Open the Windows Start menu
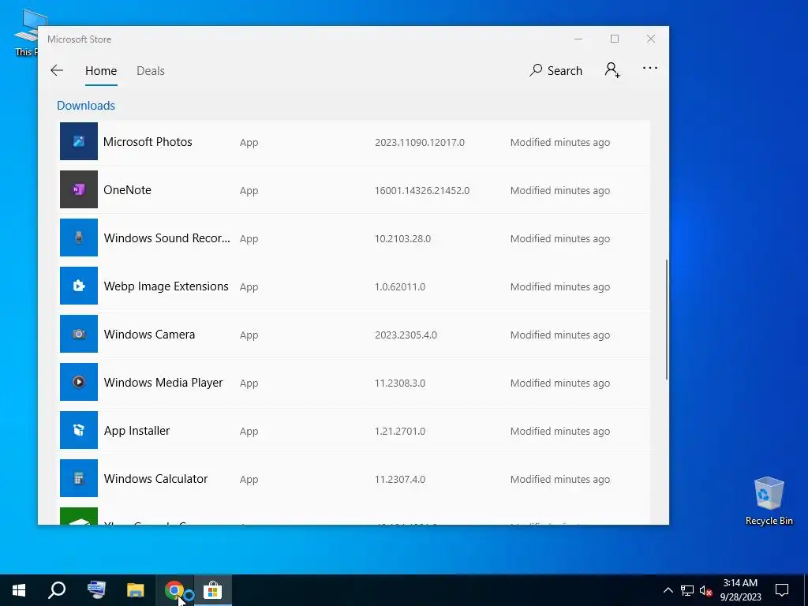 coord(19,590)
